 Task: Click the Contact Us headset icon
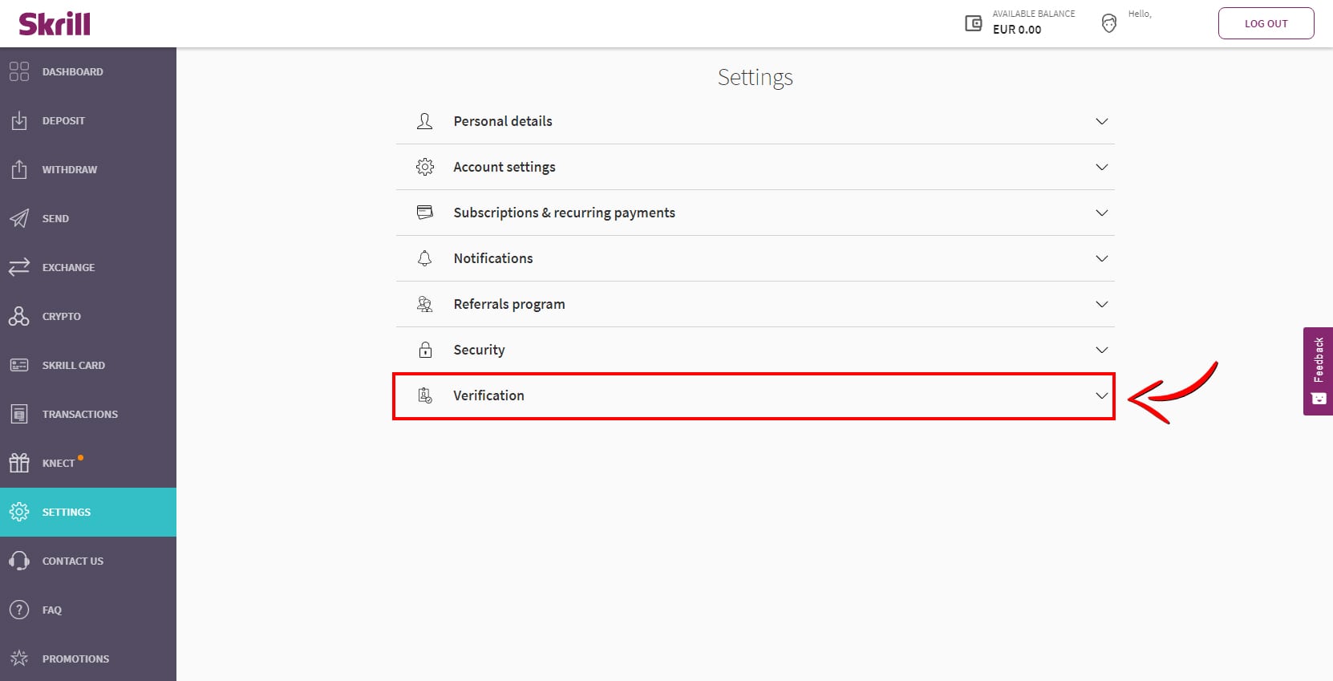[x=19, y=561]
